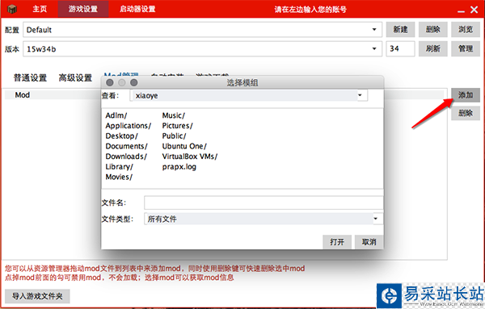Select the Movies/ folder

click(119, 177)
